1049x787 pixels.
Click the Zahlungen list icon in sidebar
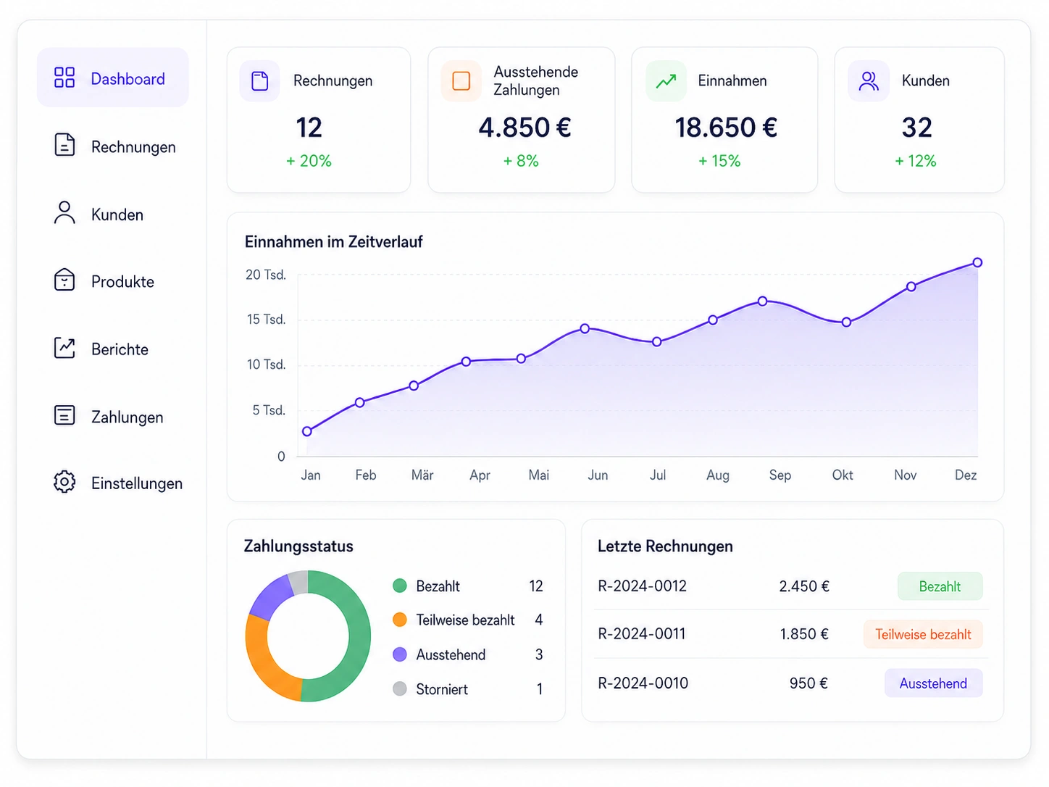[64, 415]
